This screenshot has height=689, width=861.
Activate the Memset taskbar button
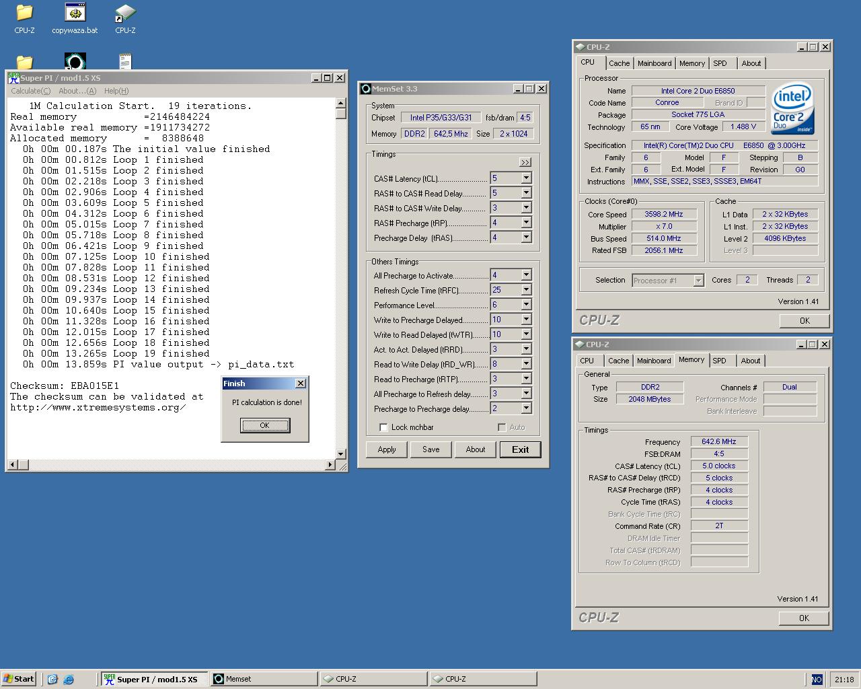pyautogui.click(x=264, y=679)
